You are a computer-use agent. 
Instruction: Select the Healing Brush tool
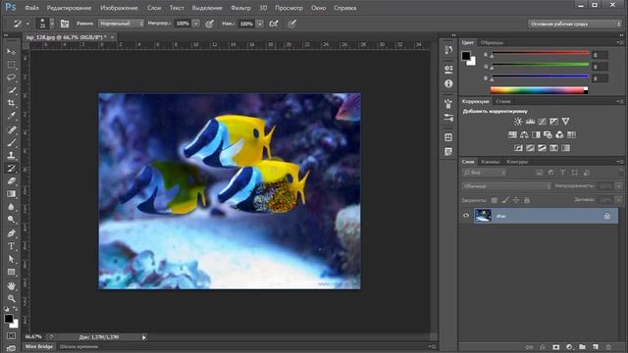coord(11,129)
